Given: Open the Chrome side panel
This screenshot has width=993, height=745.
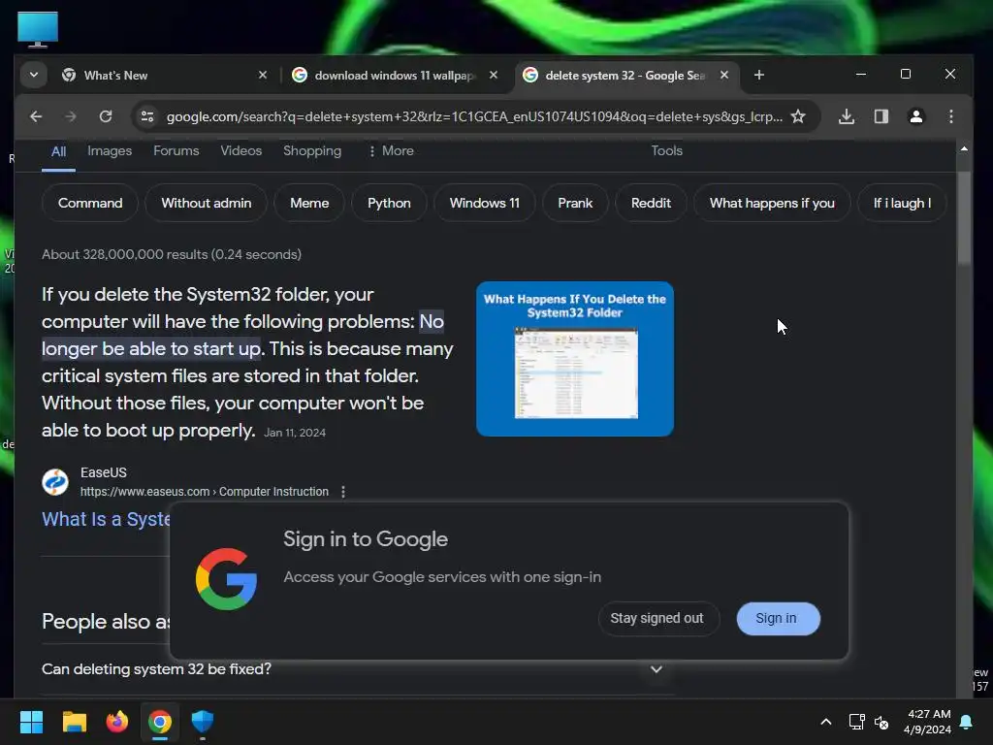Looking at the screenshot, I should (881, 116).
